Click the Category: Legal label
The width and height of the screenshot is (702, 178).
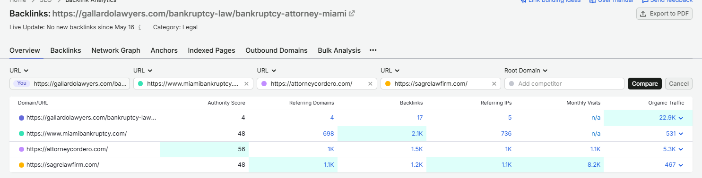(x=175, y=27)
